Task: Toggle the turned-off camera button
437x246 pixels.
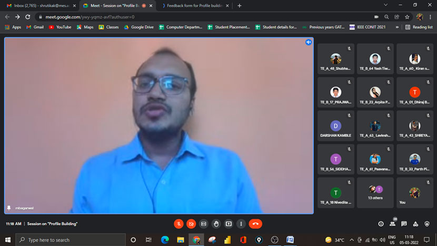Action: pos(191,224)
